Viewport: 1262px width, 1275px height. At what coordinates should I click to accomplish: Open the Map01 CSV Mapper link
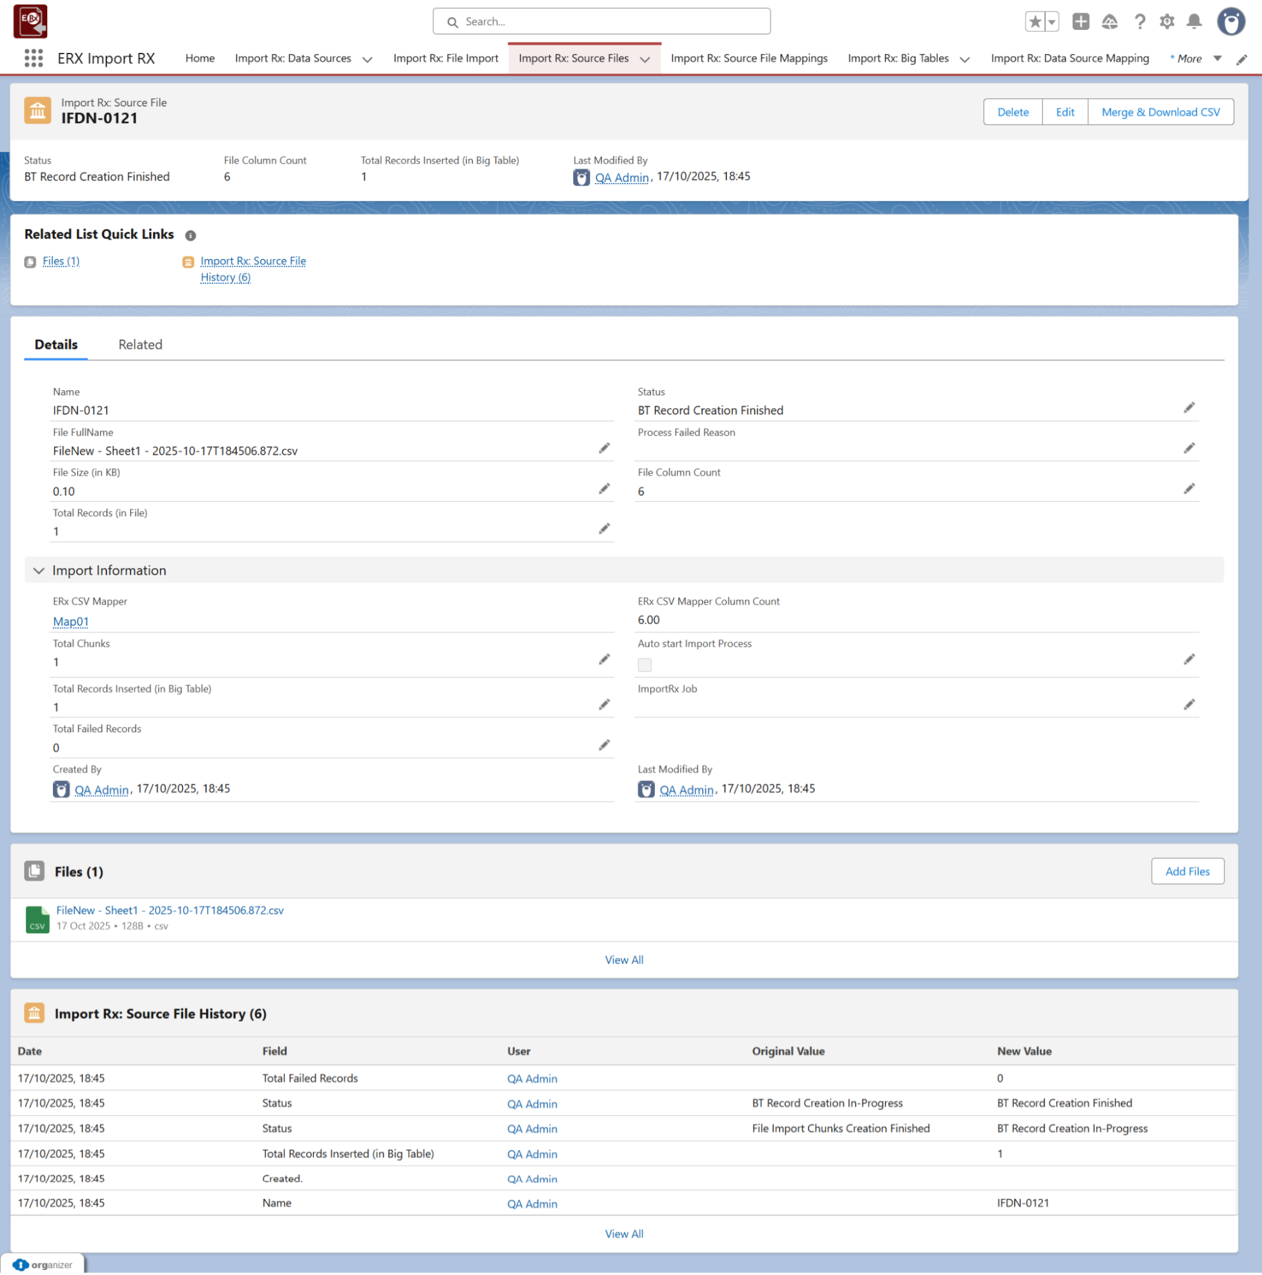pos(71,621)
